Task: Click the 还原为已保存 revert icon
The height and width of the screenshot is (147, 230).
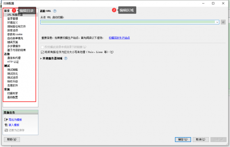Action: tap(5, 130)
